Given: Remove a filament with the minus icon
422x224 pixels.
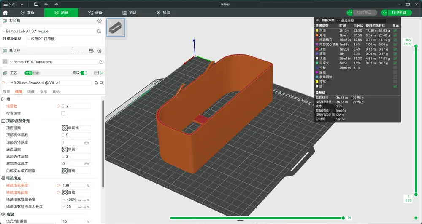Looking at the screenshot, I should click(x=81, y=51).
